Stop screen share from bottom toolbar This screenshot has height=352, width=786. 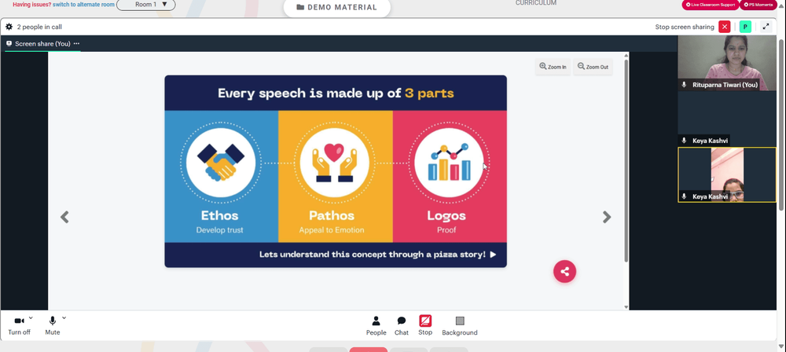tap(425, 325)
